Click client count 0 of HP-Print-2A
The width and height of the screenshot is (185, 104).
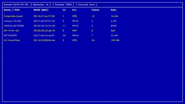(x=92, y=31)
